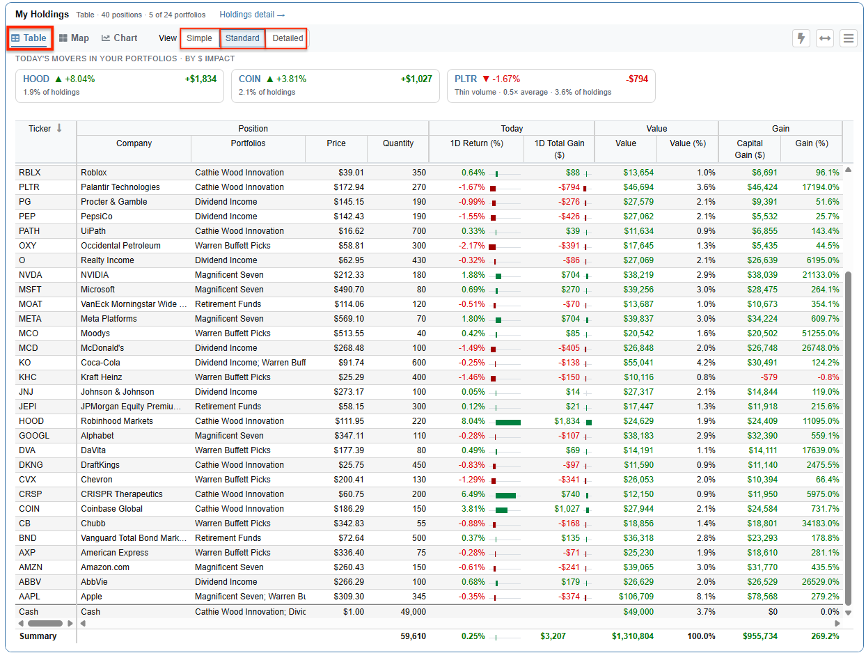Click JNJ Dividend Income portfolio cell

pos(248,392)
